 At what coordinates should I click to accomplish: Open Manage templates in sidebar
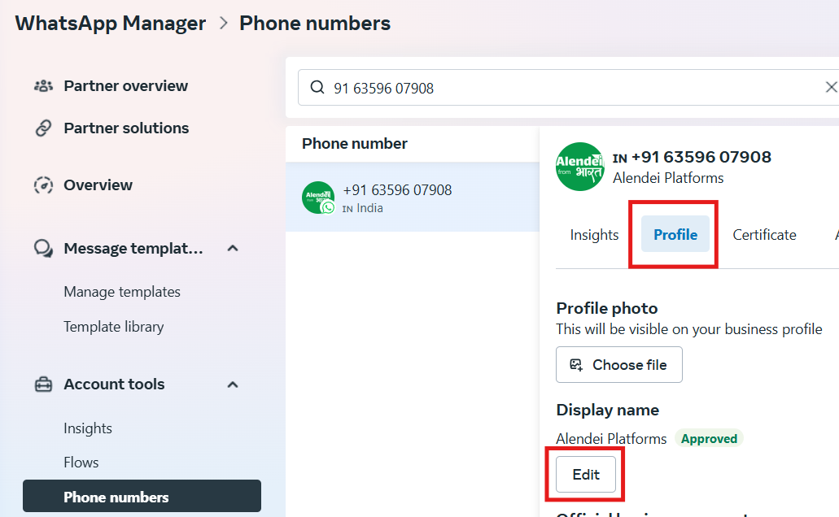click(122, 292)
